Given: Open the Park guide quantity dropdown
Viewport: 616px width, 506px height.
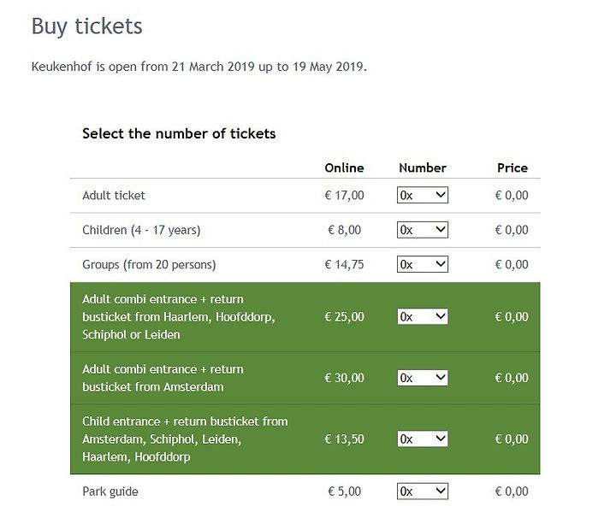Looking at the screenshot, I should pyautogui.click(x=423, y=491).
